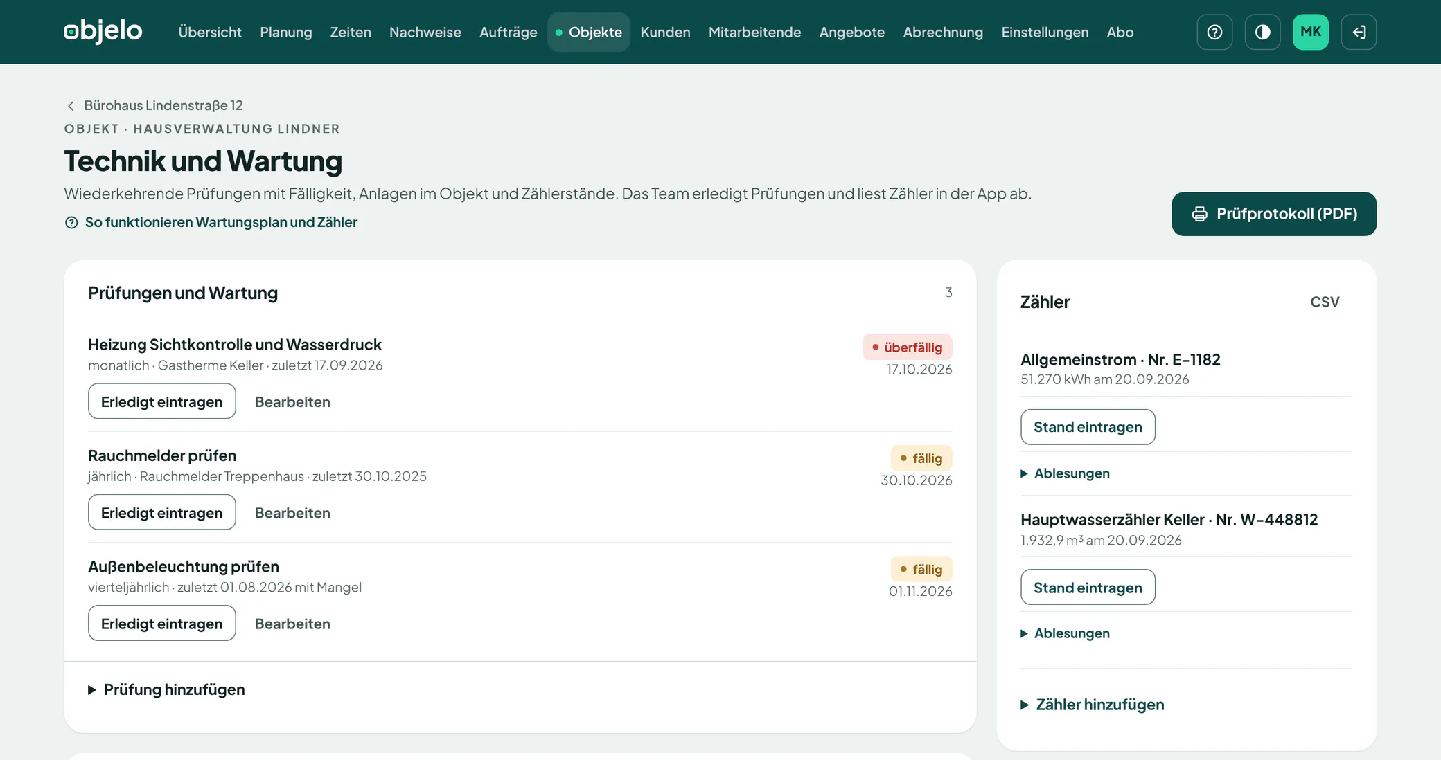Expand Ablesungen under Hauptwasserzähler Keller
Screen dimensions: 1441x760
click(1066, 633)
